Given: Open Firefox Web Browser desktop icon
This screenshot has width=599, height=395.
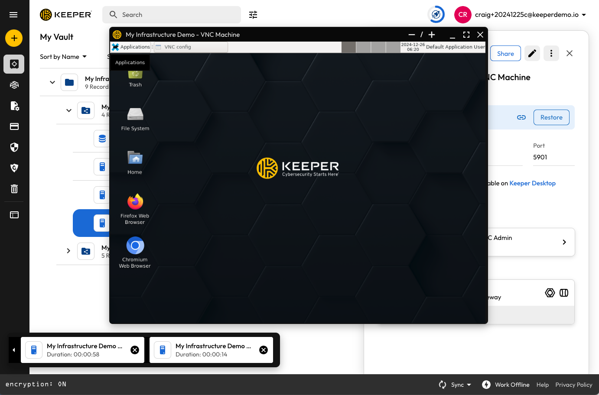Looking at the screenshot, I should pos(135,202).
